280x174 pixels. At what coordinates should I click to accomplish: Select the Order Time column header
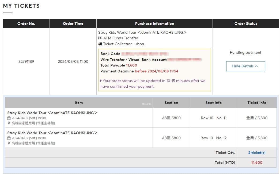pyautogui.click(x=73, y=24)
